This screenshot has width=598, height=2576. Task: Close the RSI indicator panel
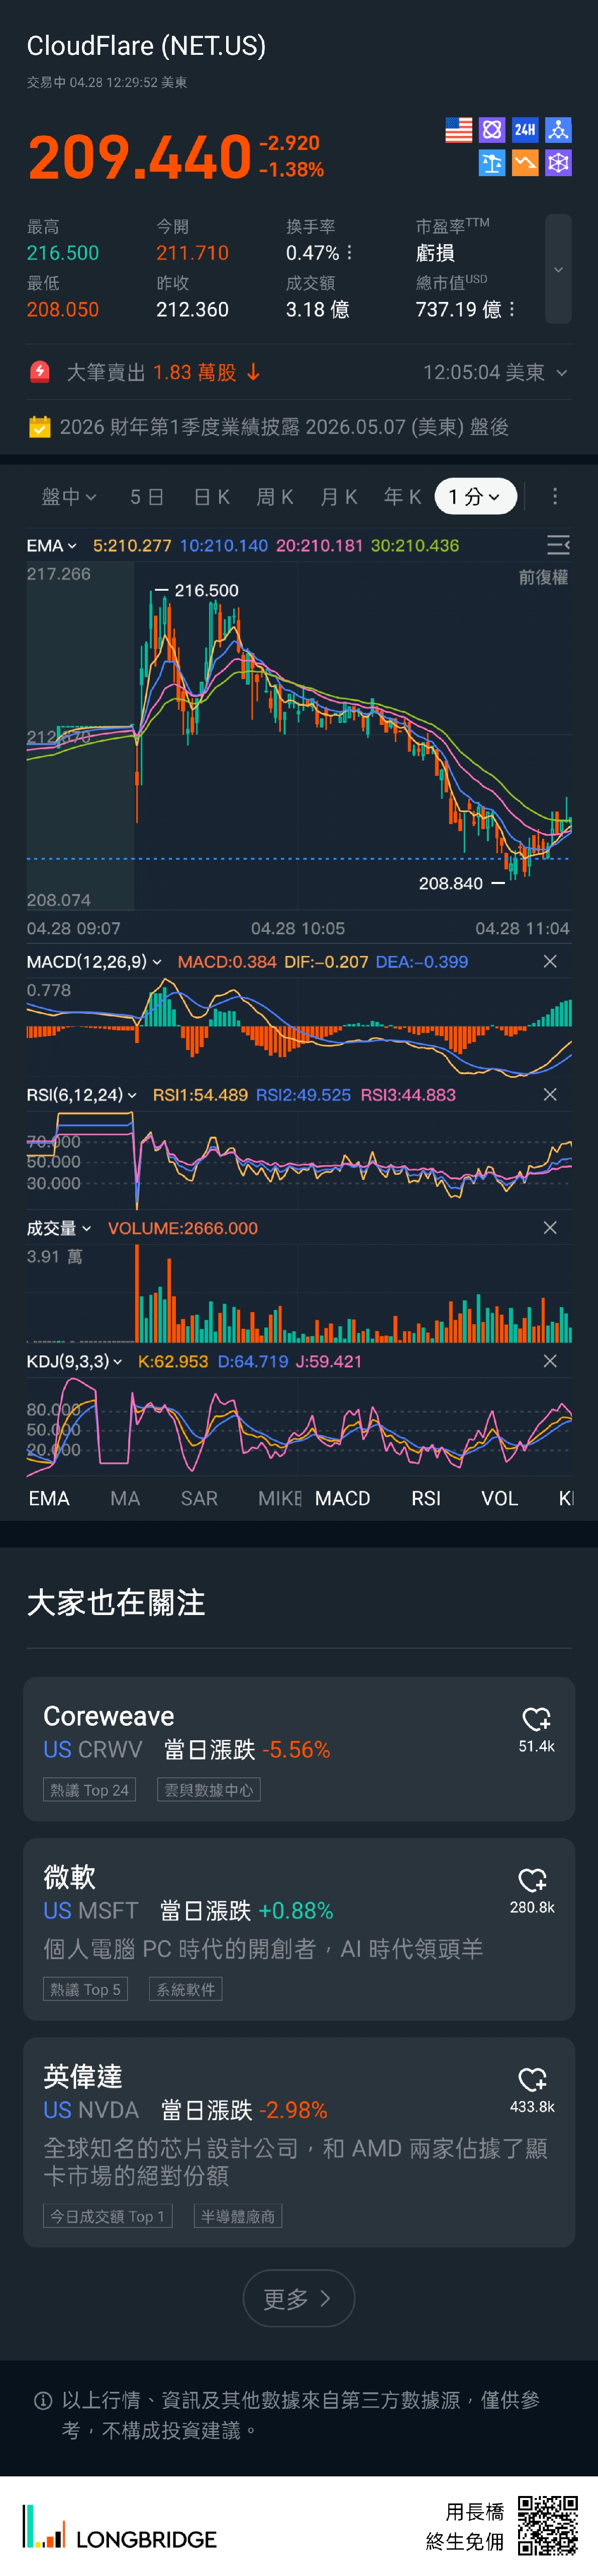550,1095
